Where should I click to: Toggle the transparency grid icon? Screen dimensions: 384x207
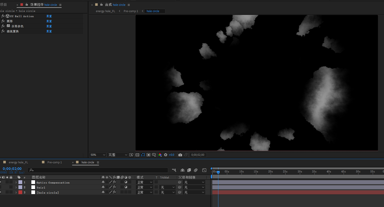point(137,155)
